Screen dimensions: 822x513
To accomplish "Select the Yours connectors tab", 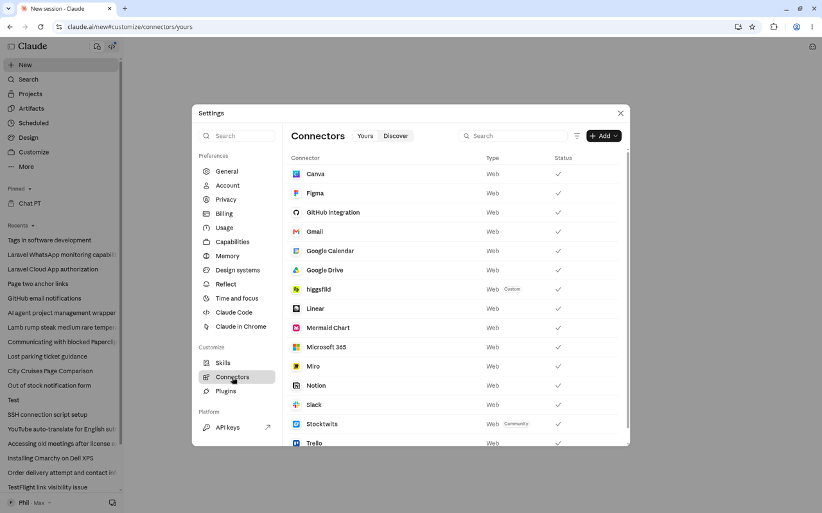I will coord(365,136).
